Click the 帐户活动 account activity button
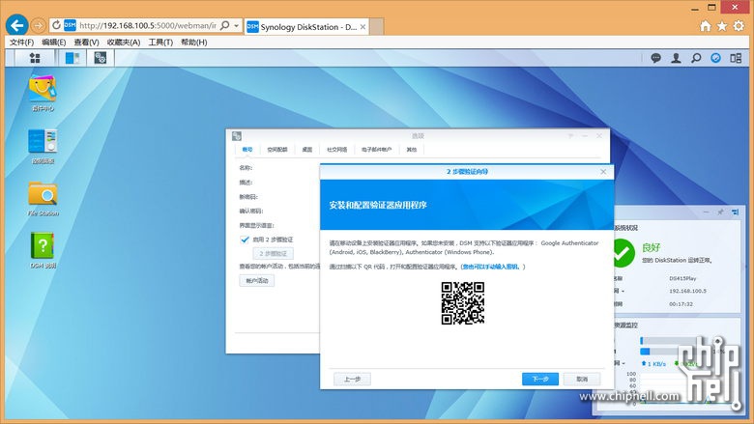Viewport: 754px width, 424px height. pos(257,280)
